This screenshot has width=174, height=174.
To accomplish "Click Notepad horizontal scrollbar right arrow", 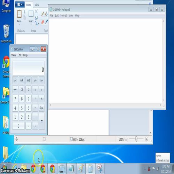I will pyautogui.click(x=160, y=105).
